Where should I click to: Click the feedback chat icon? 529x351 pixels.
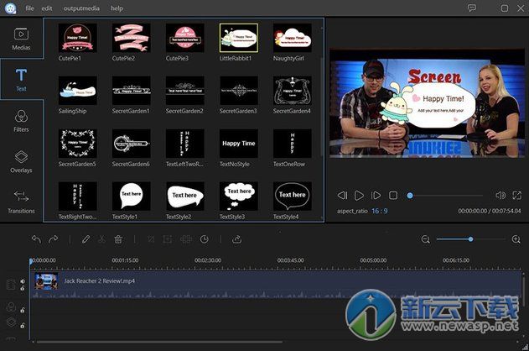pyautogui.click(x=472, y=8)
